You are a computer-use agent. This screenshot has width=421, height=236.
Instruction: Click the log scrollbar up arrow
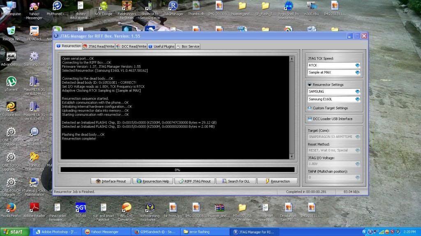pyautogui.click(x=292, y=59)
